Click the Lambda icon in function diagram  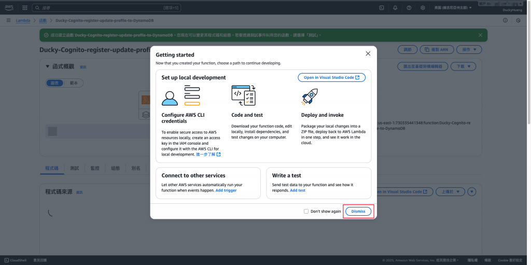(x=146, y=100)
